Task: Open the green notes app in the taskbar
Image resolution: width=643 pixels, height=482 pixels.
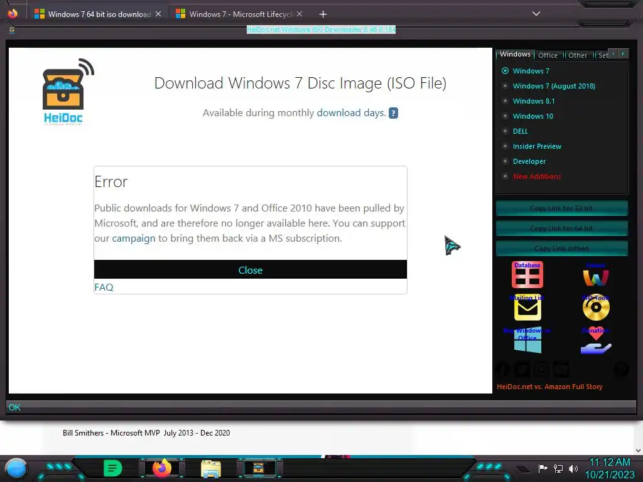Action: [x=113, y=468]
